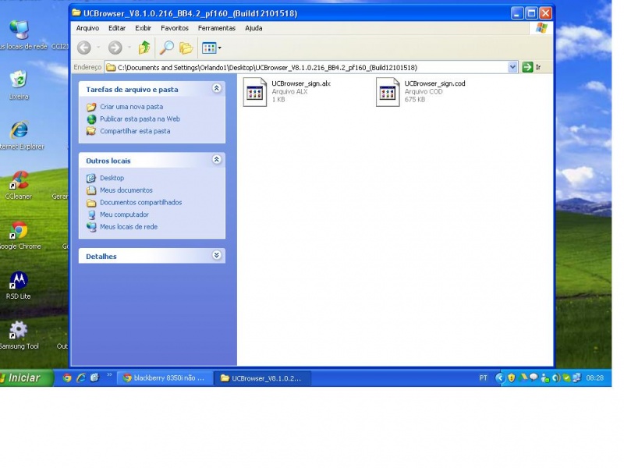Viewport: 624px width, 468px height.
Task: Open Meus documentos from Outros locais
Action: tap(126, 190)
